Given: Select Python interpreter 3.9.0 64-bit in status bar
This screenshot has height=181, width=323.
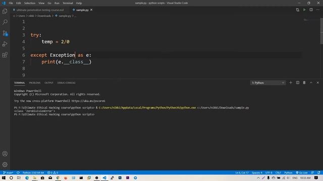Looking at the screenshot, I should tap(33, 172).
